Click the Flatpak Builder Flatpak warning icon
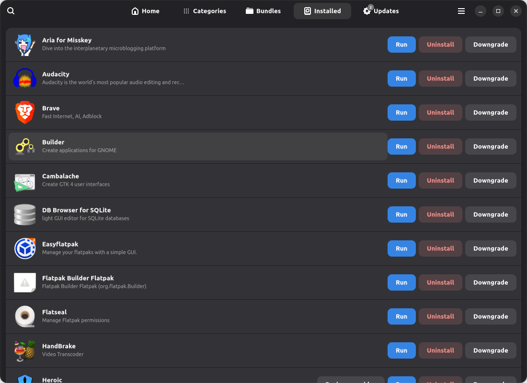527x383 pixels. tap(25, 282)
